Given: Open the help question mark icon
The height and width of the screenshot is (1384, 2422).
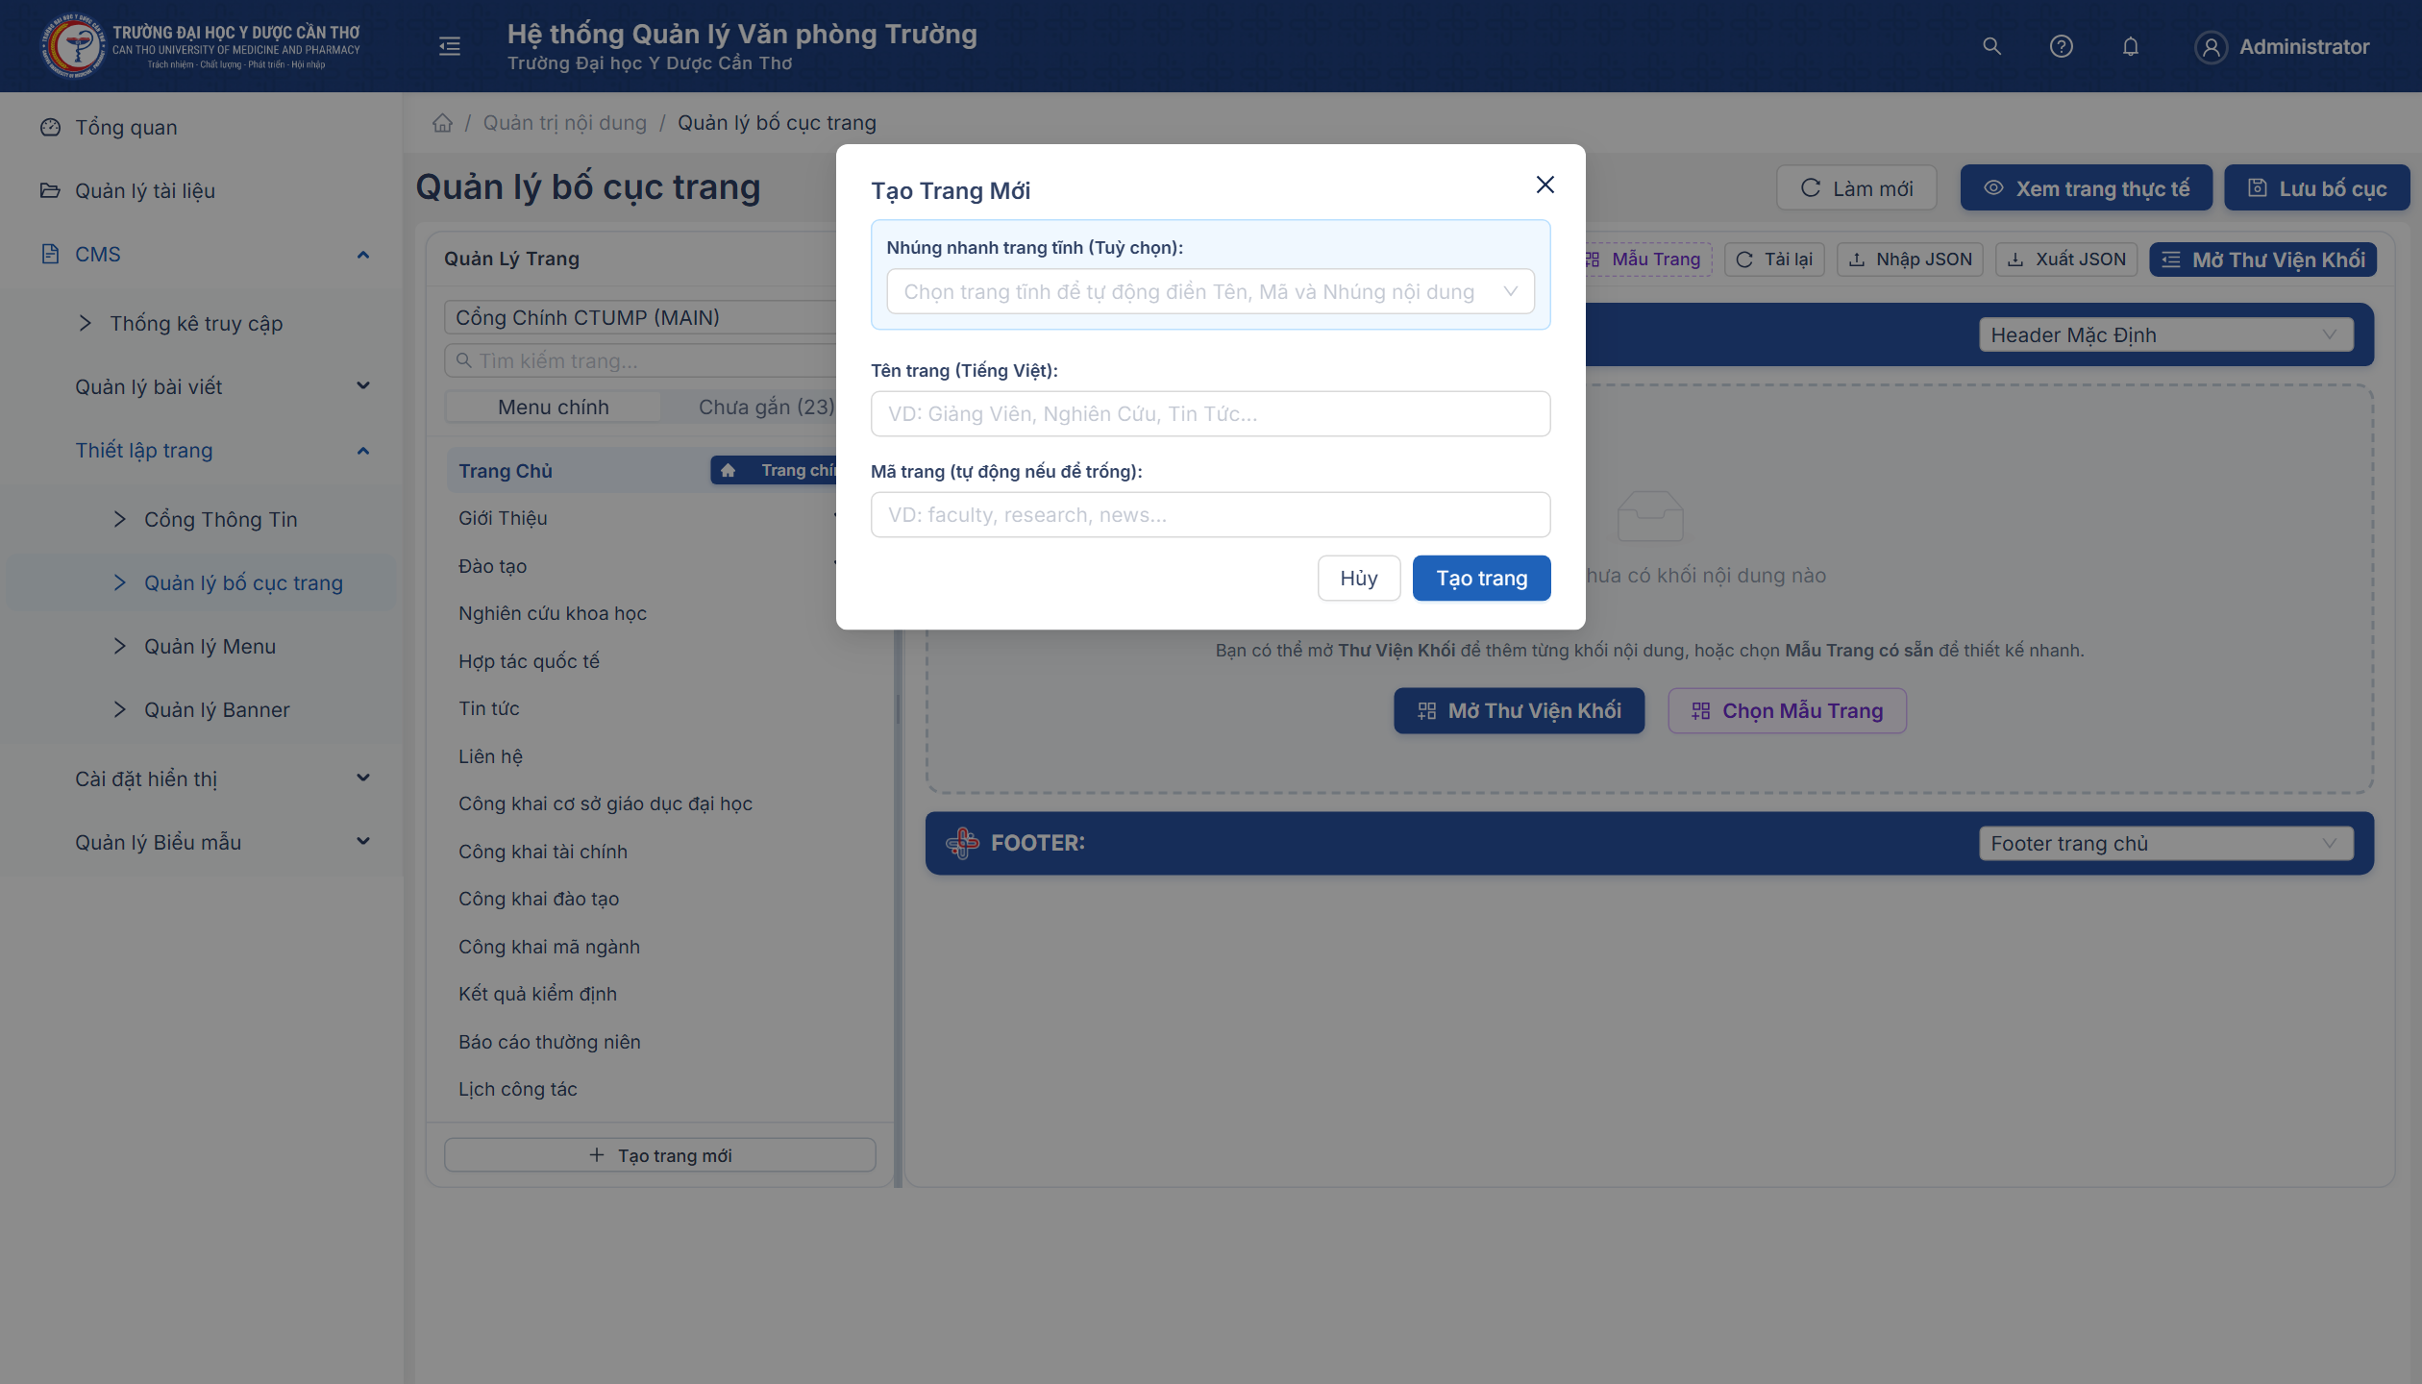Looking at the screenshot, I should 2061,46.
